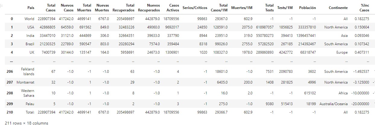
Task: Click India total tests value 550780273
Action: point(264,36)
